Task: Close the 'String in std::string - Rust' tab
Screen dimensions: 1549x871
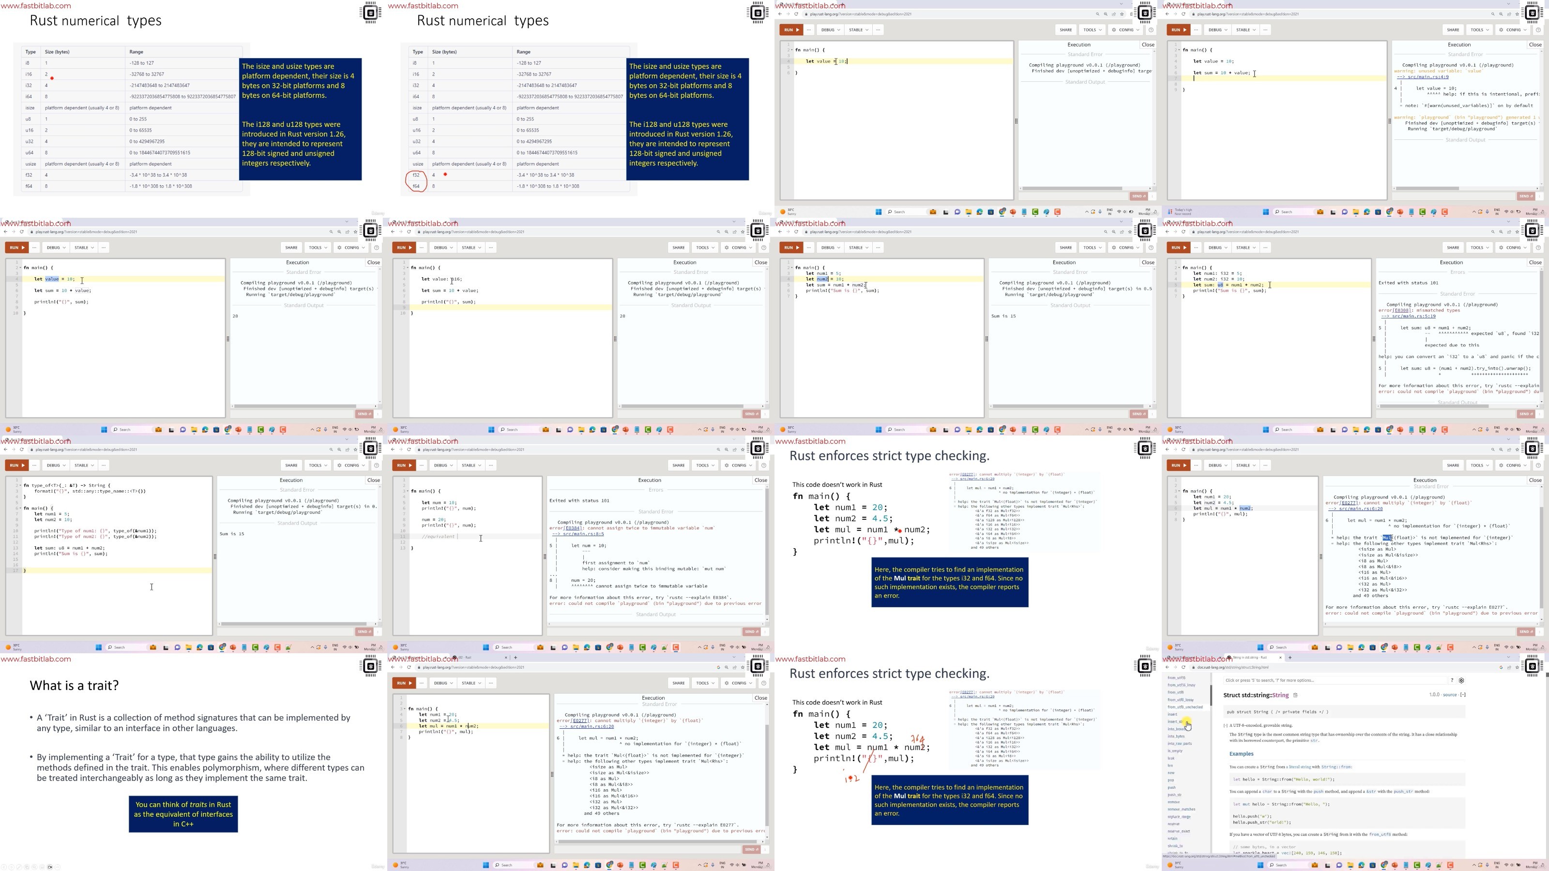Action: (x=1279, y=658)
